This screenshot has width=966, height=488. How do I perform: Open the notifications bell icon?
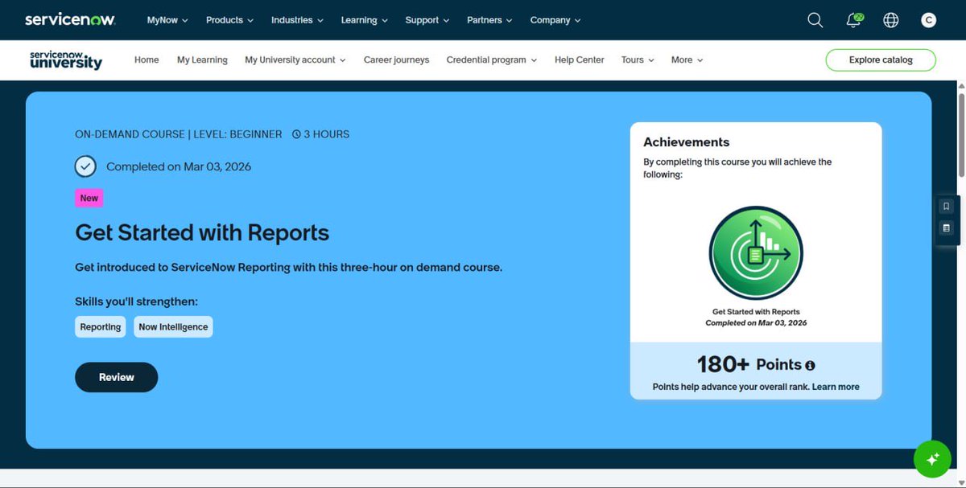[854, 20]
